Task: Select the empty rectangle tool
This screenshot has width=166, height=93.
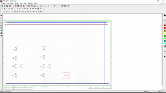Action: tap(1, 20)
